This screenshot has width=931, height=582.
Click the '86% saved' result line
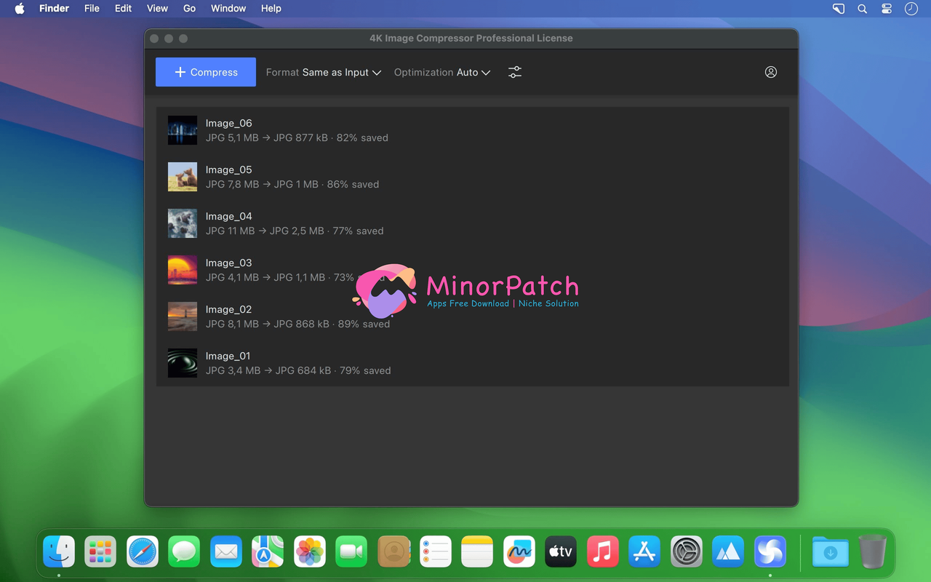[x=292, y=184]
